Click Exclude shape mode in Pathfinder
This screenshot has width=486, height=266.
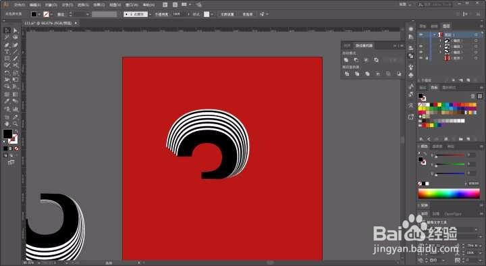[x=376, y=60]
